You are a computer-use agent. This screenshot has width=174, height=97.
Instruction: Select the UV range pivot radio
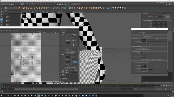click(x=72, y=36)
